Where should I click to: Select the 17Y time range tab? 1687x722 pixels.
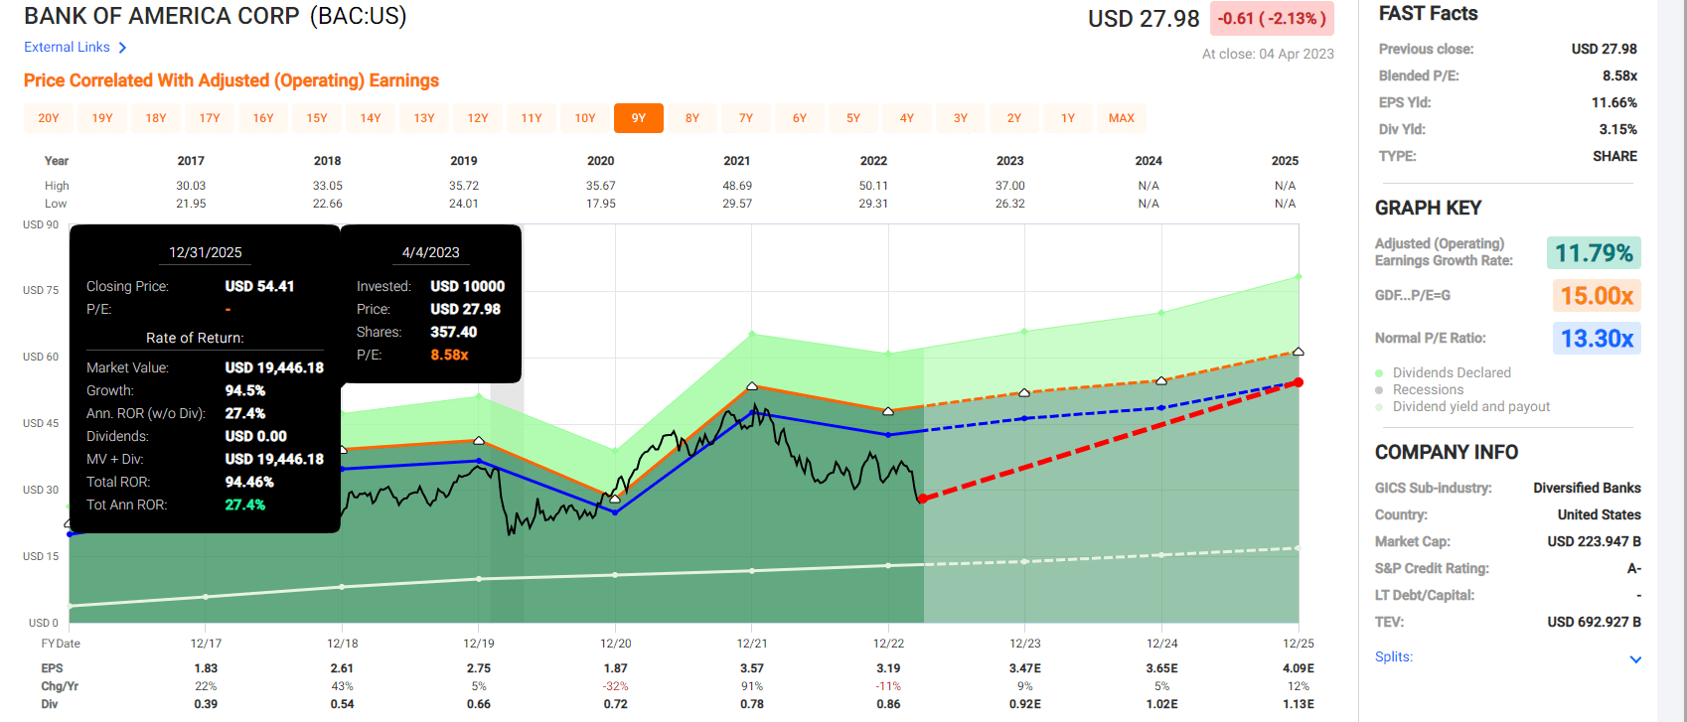click(210, 118)
